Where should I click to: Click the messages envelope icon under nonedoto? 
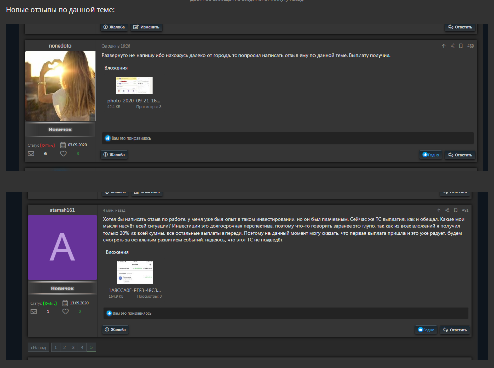(x=31, y=154)
